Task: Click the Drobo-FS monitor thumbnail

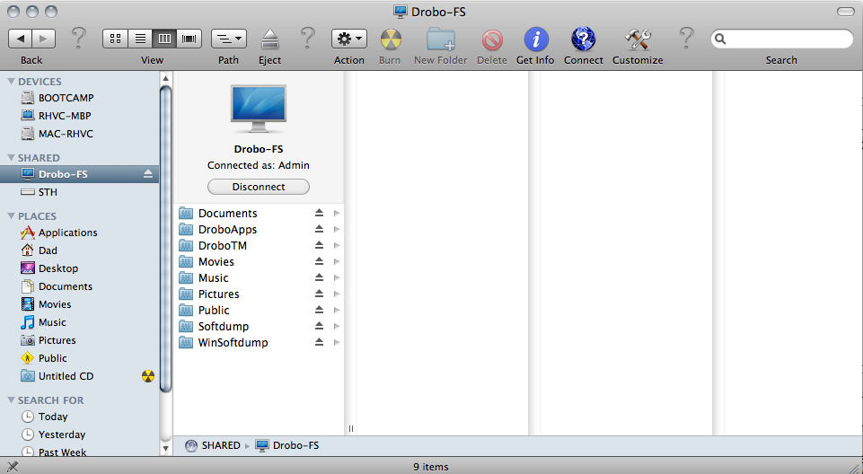Action: (258, 109)
